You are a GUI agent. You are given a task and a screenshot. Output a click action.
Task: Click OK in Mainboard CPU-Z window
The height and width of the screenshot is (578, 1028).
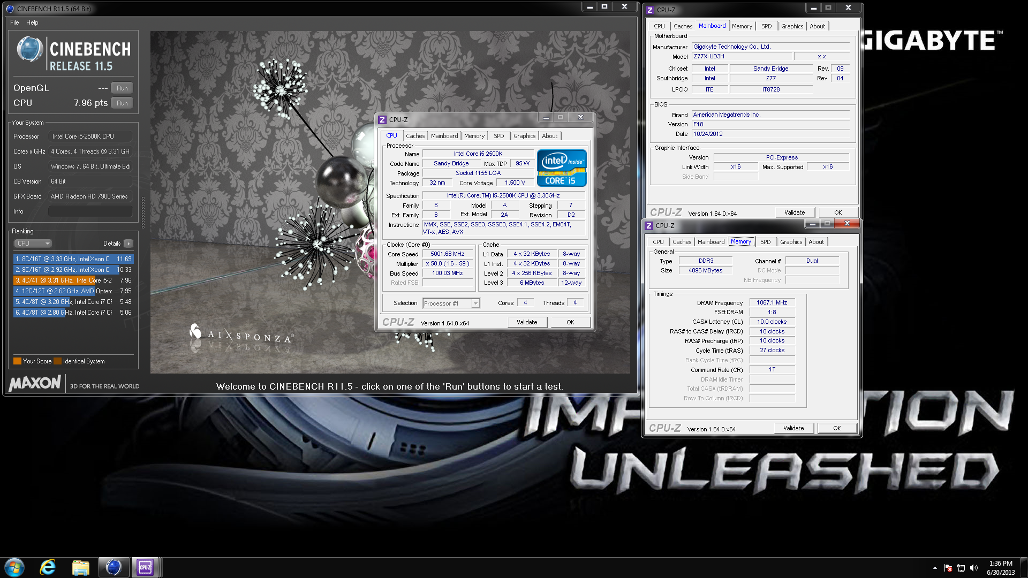[x=838, y=212]
